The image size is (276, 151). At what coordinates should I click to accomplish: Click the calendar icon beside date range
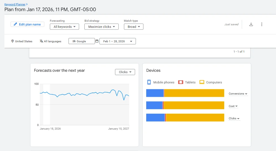pos(97,41)
